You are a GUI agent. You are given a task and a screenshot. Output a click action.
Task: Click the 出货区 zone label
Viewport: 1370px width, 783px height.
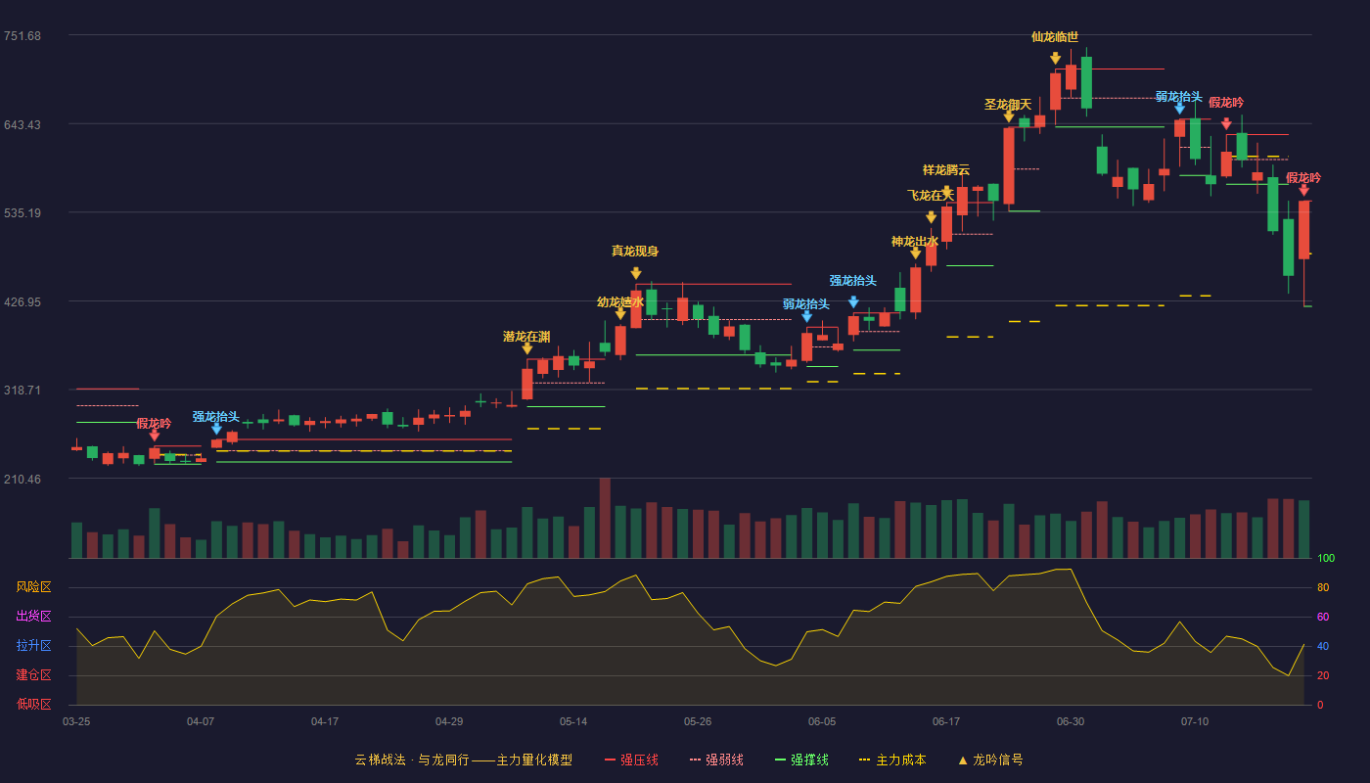[33, 617]
